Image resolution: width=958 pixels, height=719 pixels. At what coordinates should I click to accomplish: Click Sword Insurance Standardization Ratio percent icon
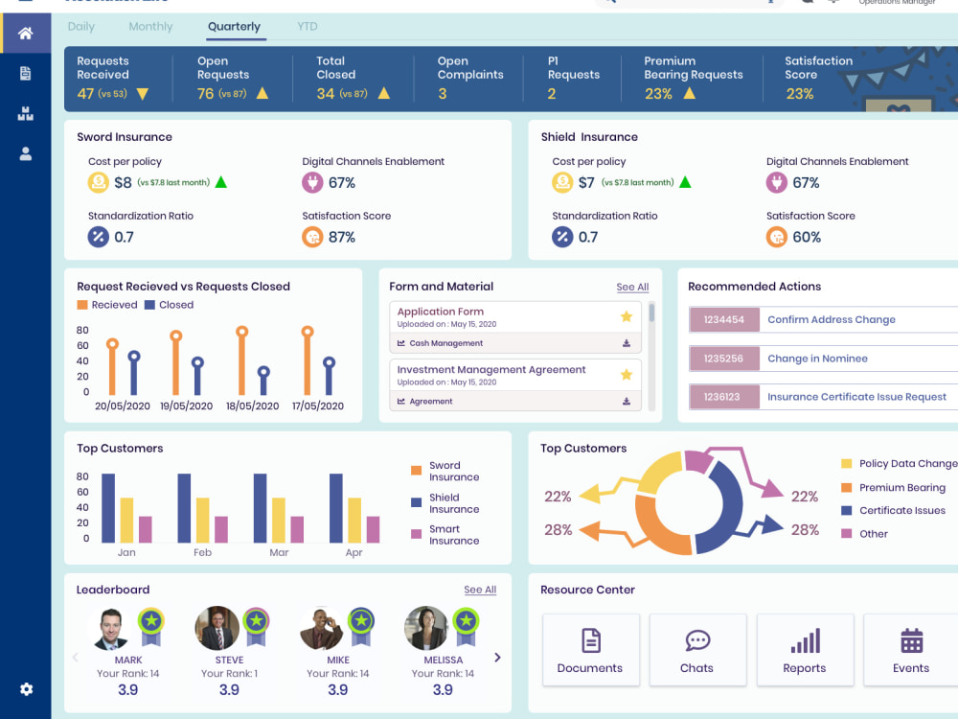point(99,237)
